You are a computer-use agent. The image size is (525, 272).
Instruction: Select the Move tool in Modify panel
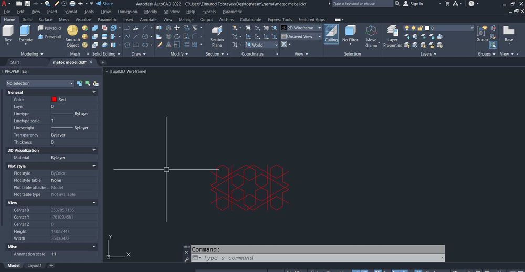pos(177,28)
